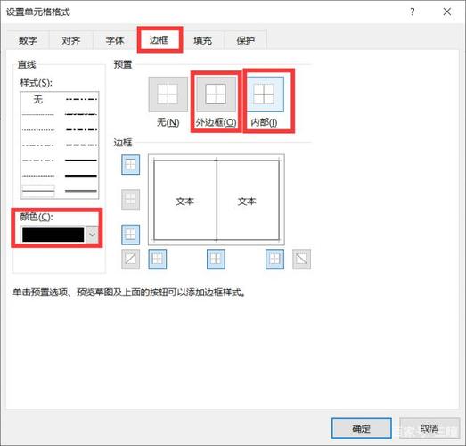
Task: Toggle the inside vertical border button
Action: click(216, 260)
